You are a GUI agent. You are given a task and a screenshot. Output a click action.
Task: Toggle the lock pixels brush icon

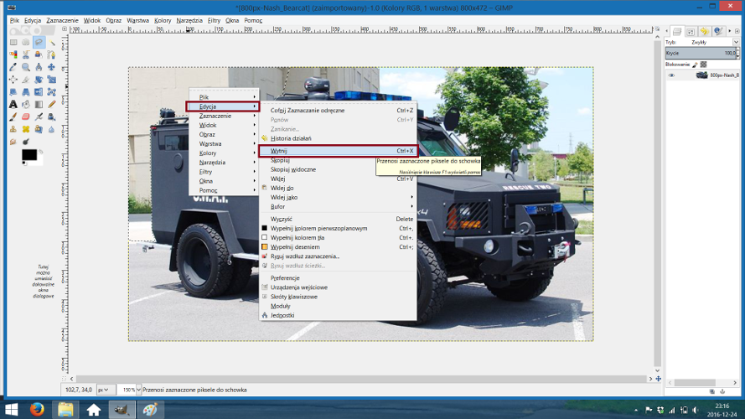coord(695,65)
